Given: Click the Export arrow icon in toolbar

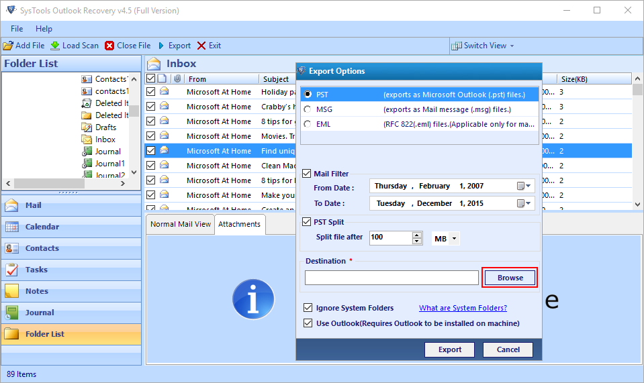Looking at the screenshot, I should pyautogui.click(x=161, y=46).
